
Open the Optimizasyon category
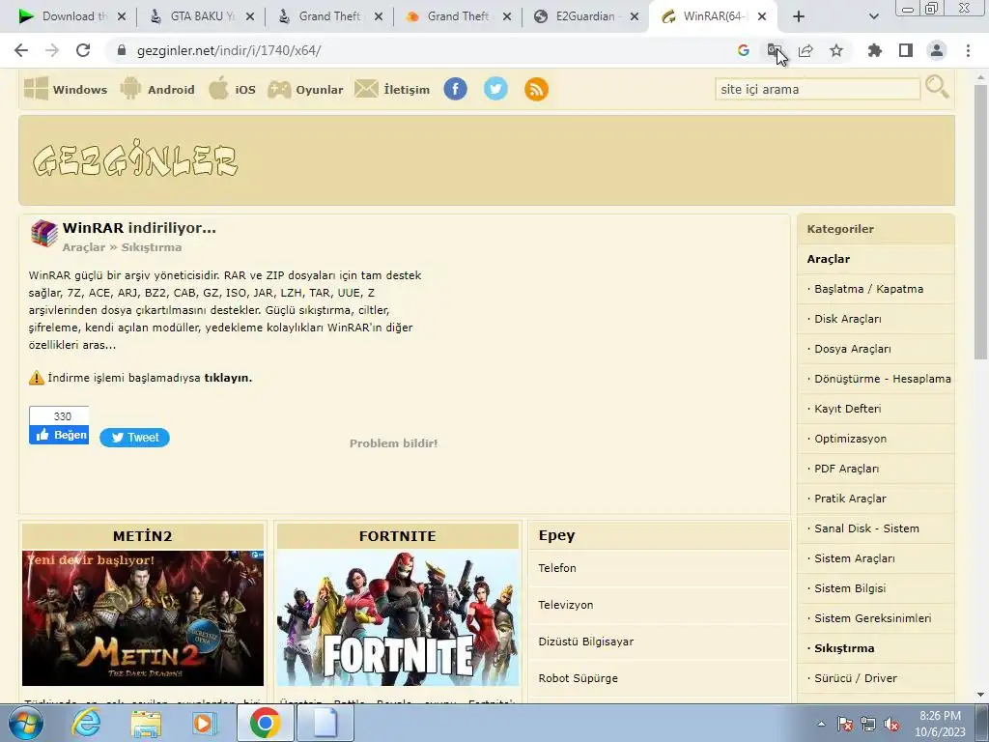(850, 439)
